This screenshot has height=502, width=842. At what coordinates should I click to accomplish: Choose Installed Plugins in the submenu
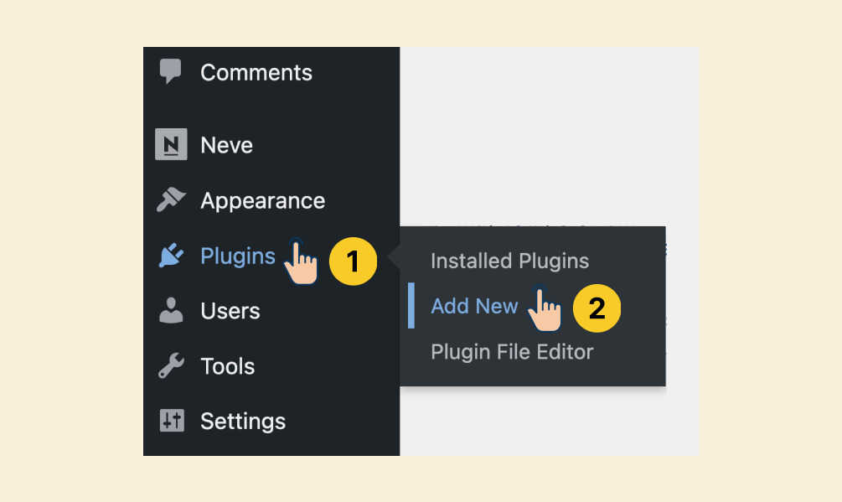click(509, 261)
